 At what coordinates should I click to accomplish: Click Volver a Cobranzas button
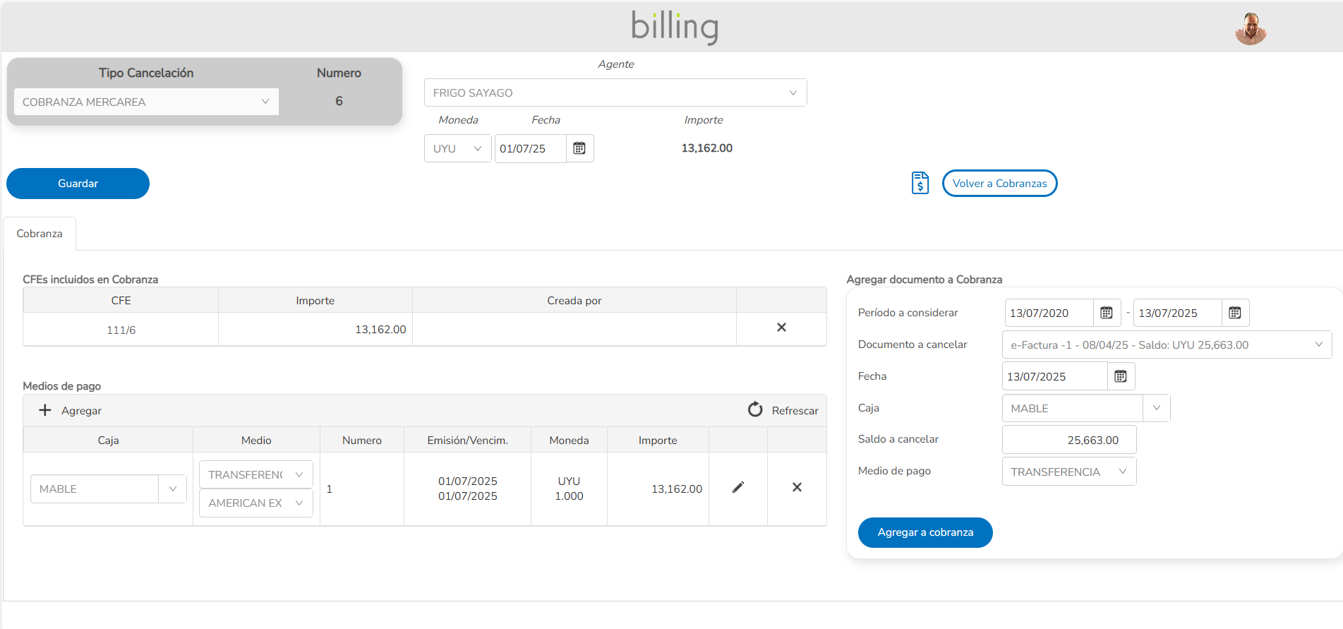(x=999, y=184)
